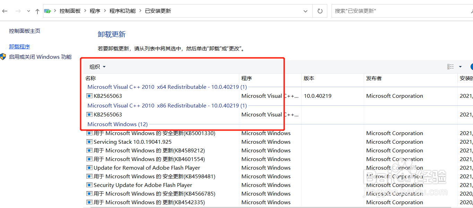Screen dimensions: 473x208
Task: Open 控制面板主页 link
Action: 25,31
